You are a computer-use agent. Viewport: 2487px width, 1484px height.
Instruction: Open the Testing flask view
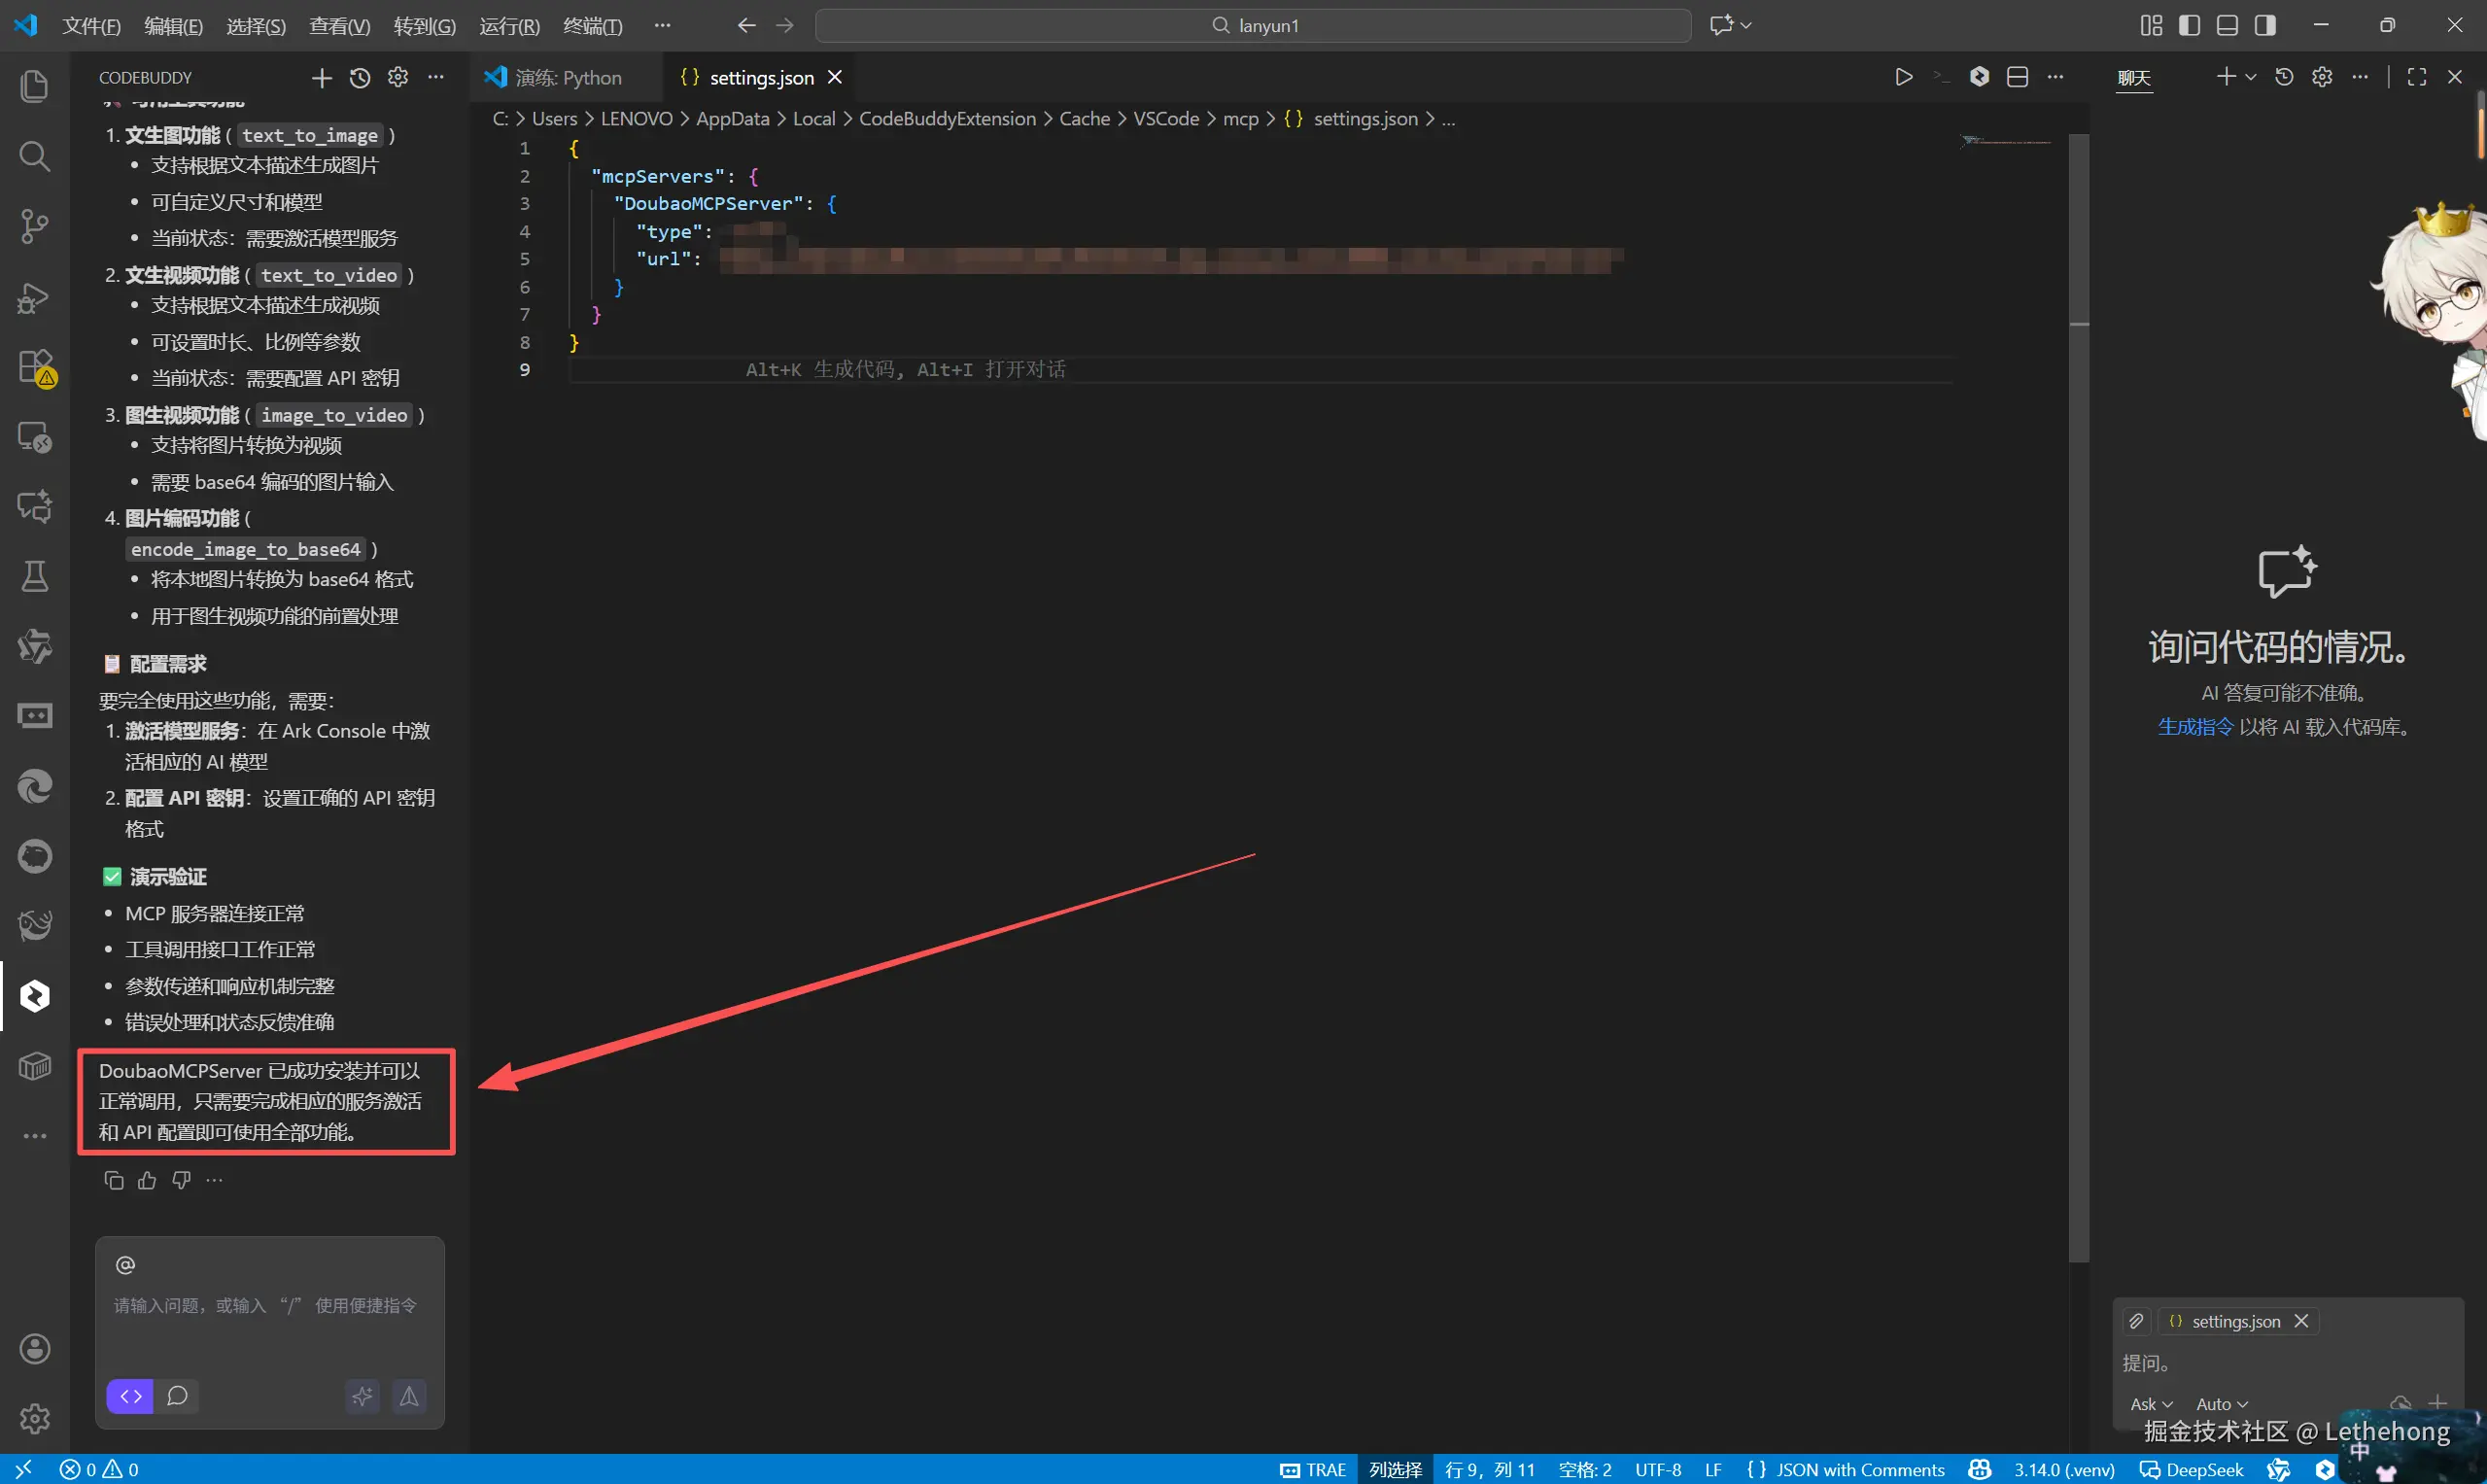(34, 576)
